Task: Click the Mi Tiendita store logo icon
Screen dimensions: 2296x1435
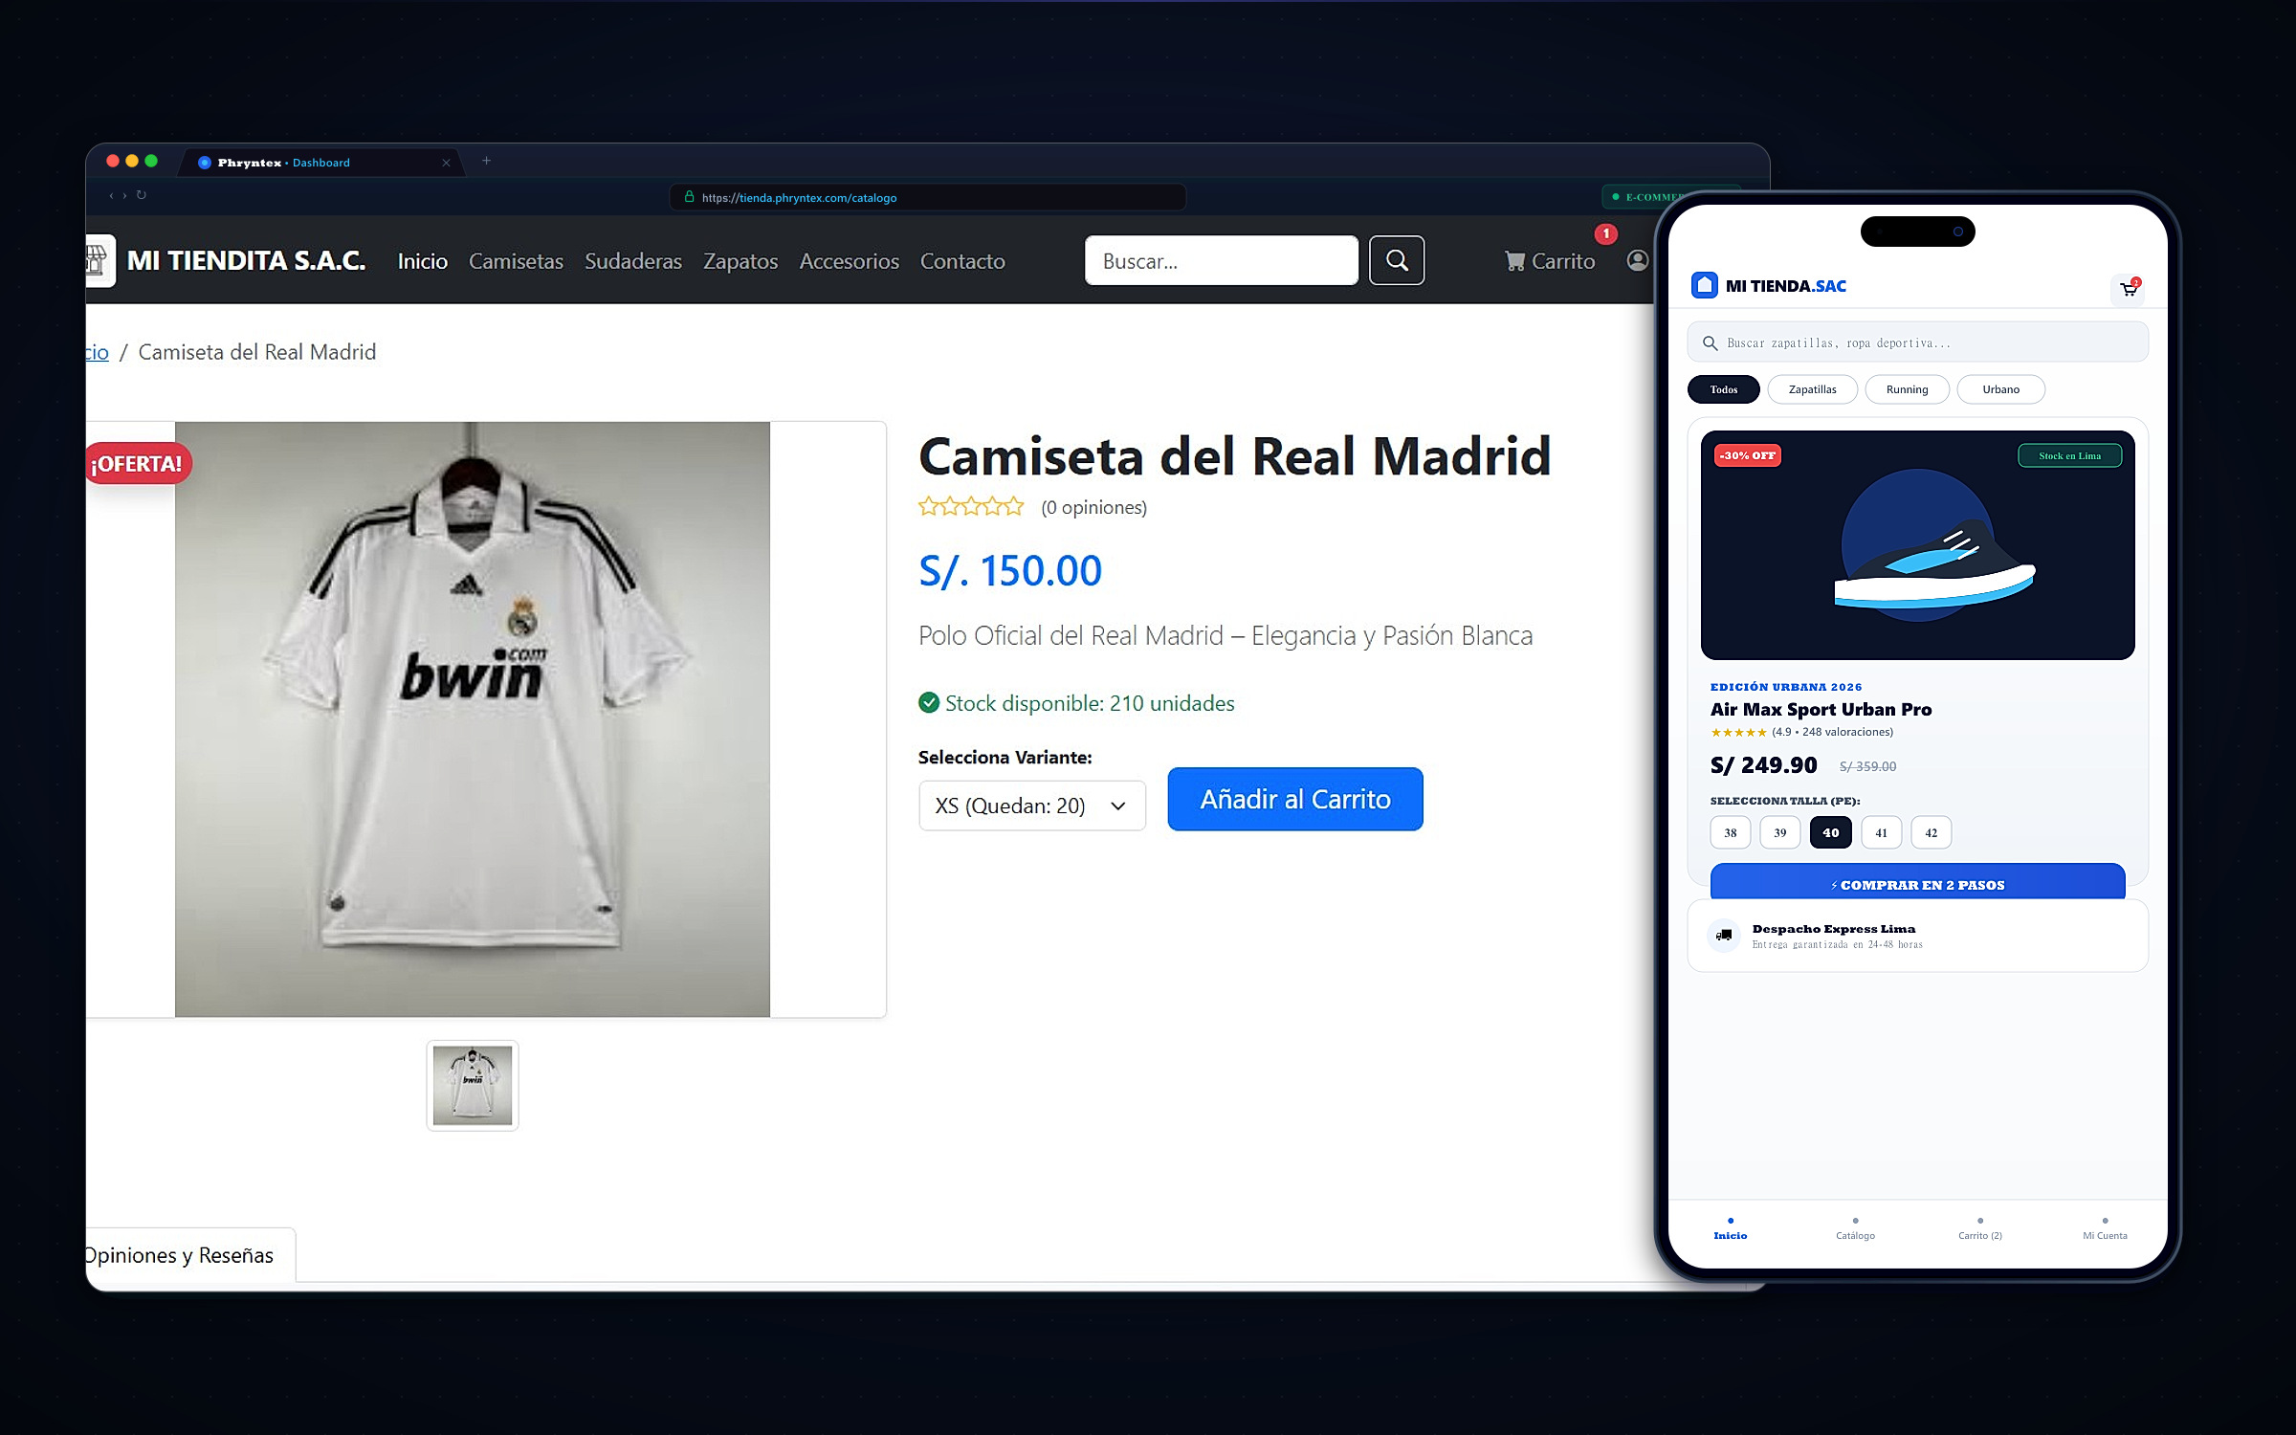Action: pos(99,260)
